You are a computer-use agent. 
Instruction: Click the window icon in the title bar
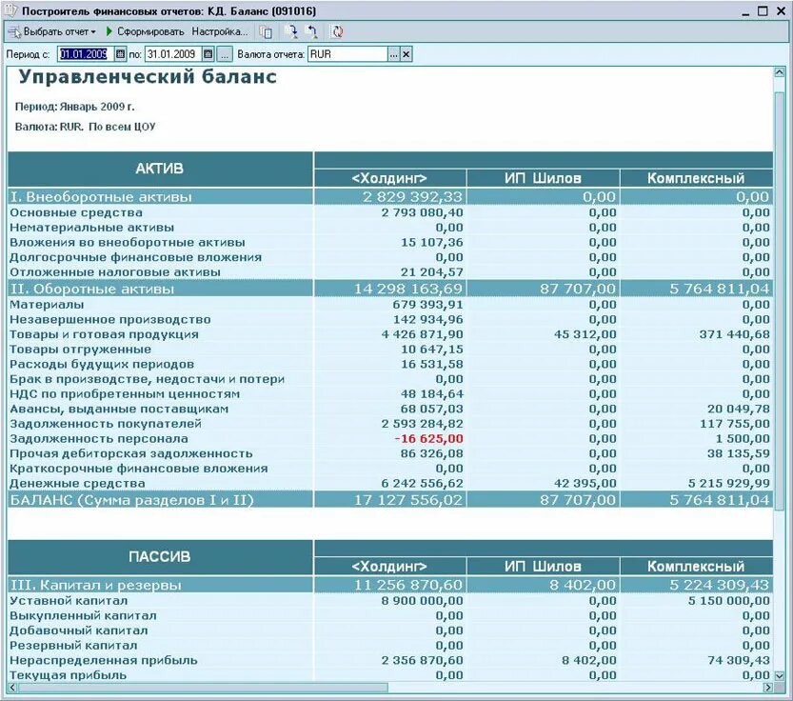coord(10,10)
